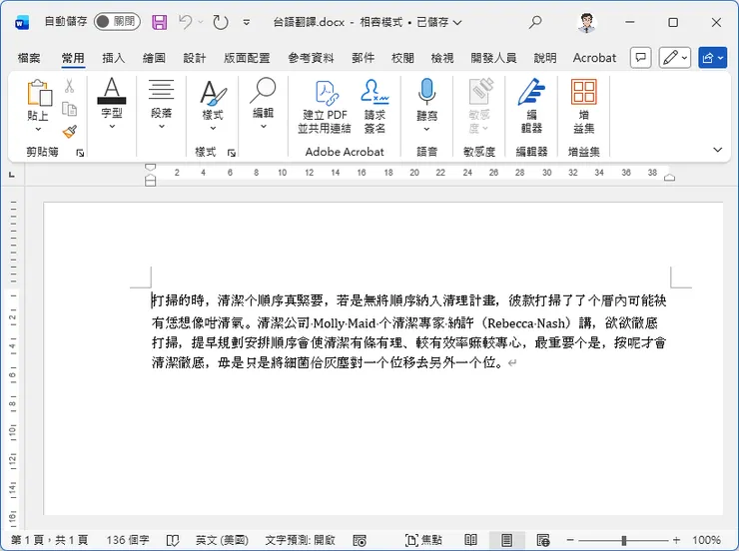Screen dimensions: 739x551
Task: Open the document title saved-status dropdown
Action: [457, 22]
